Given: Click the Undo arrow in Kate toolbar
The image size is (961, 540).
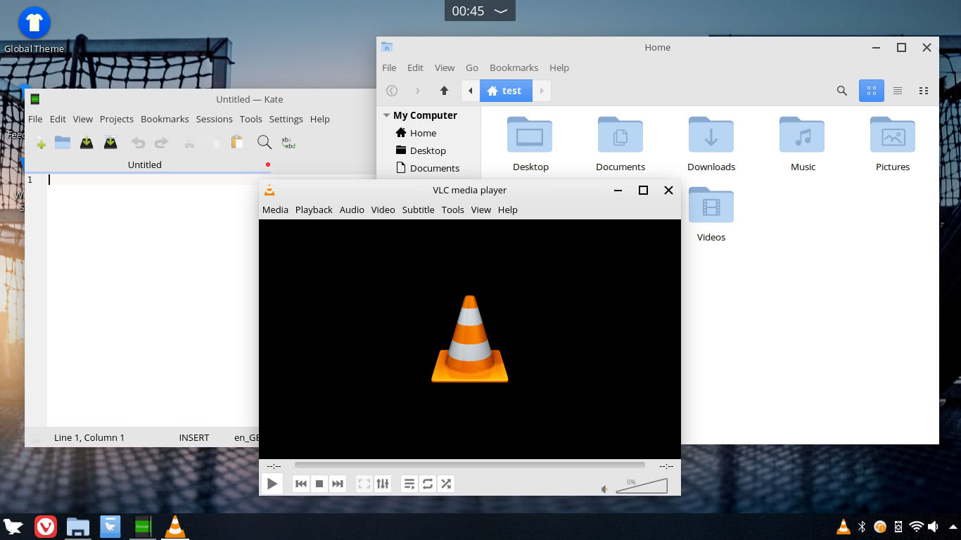Looking at the screenshot, I should coord(139,143).
